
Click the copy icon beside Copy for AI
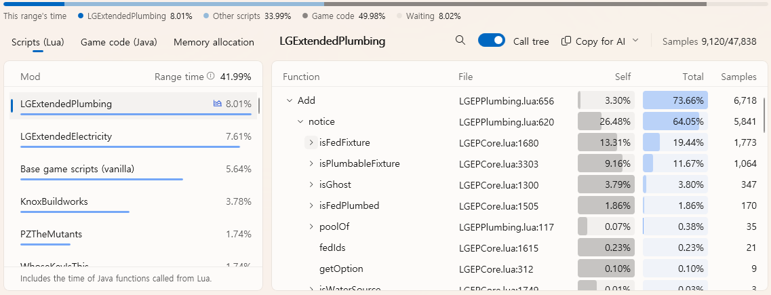point(566,41)
